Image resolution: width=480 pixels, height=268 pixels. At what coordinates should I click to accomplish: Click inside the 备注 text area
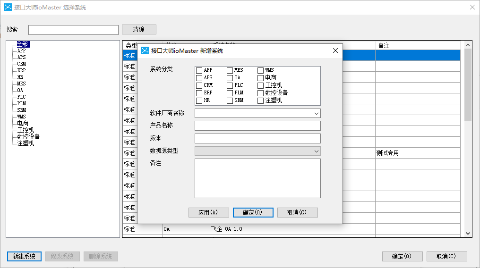click(x=257, y=178)
